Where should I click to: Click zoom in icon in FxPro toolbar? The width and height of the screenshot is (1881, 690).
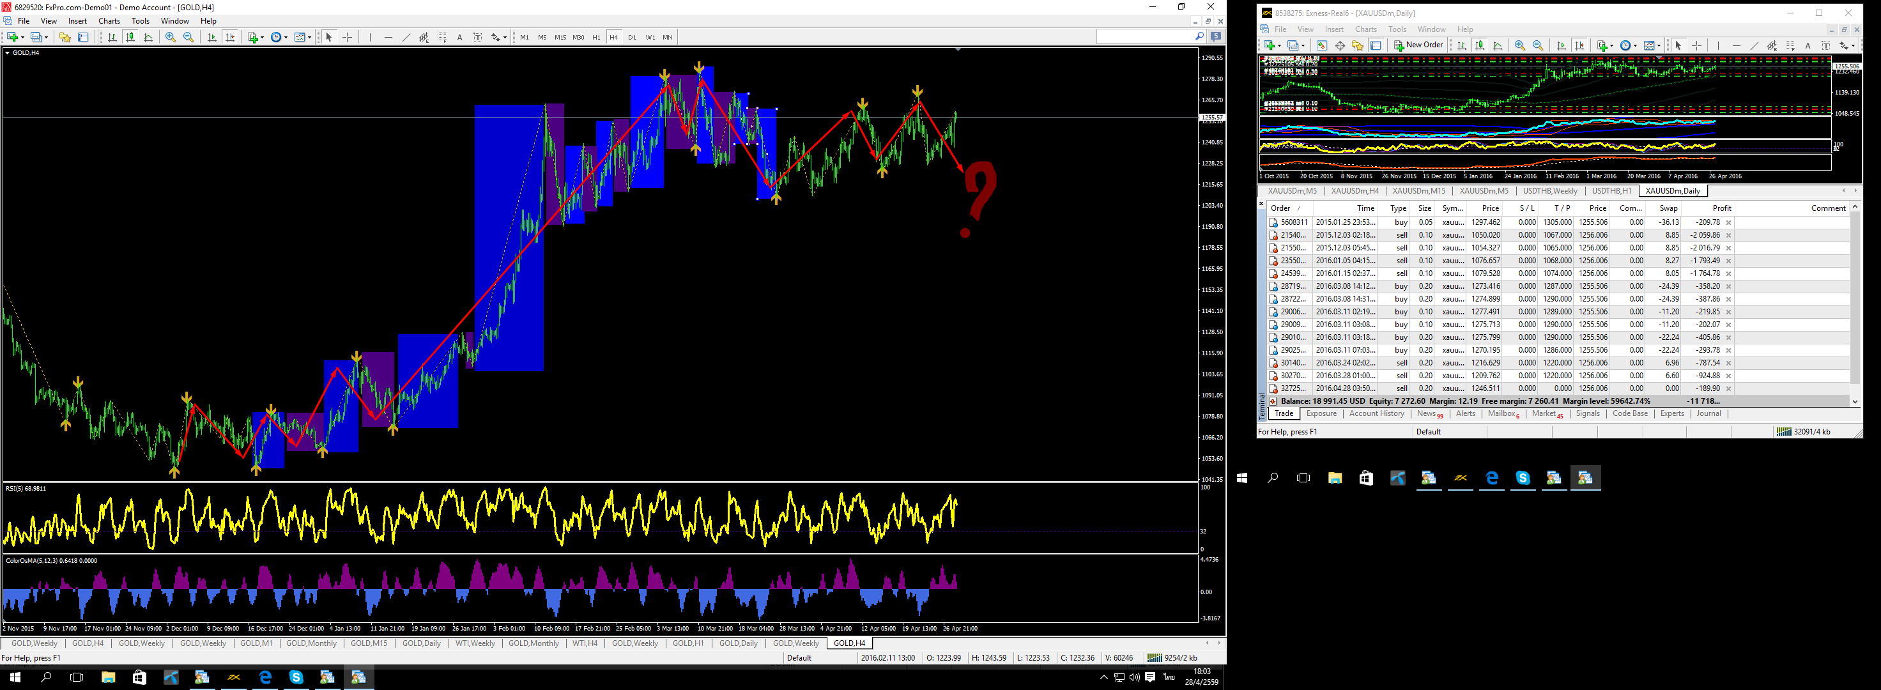tap(170, 37)
